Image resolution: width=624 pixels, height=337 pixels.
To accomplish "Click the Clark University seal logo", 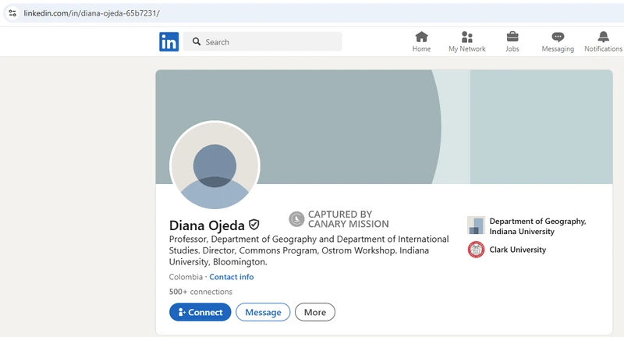I will point(476,250).
